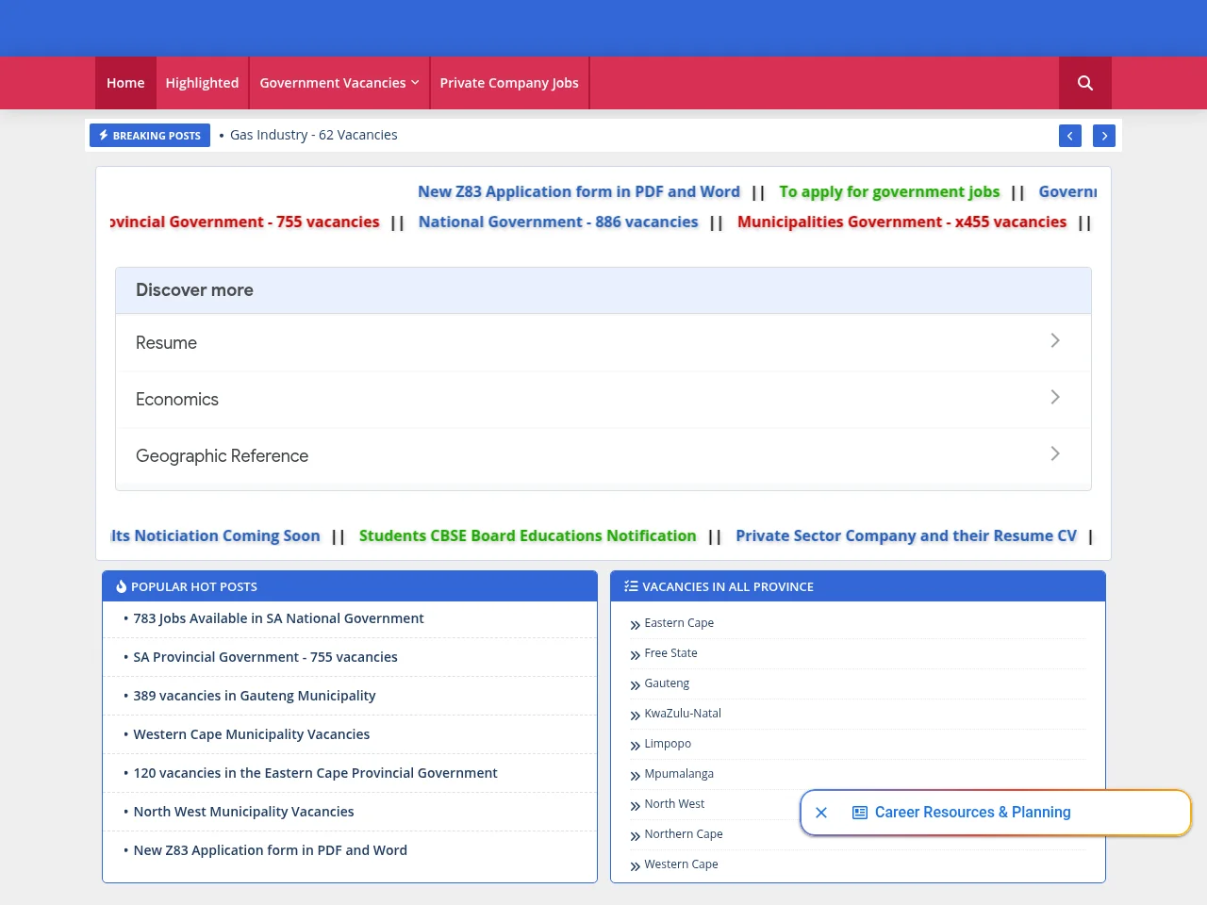Screen dimensions: 1207x905
Task: Open Career Resources & Planning link
Action: (973, 813)
